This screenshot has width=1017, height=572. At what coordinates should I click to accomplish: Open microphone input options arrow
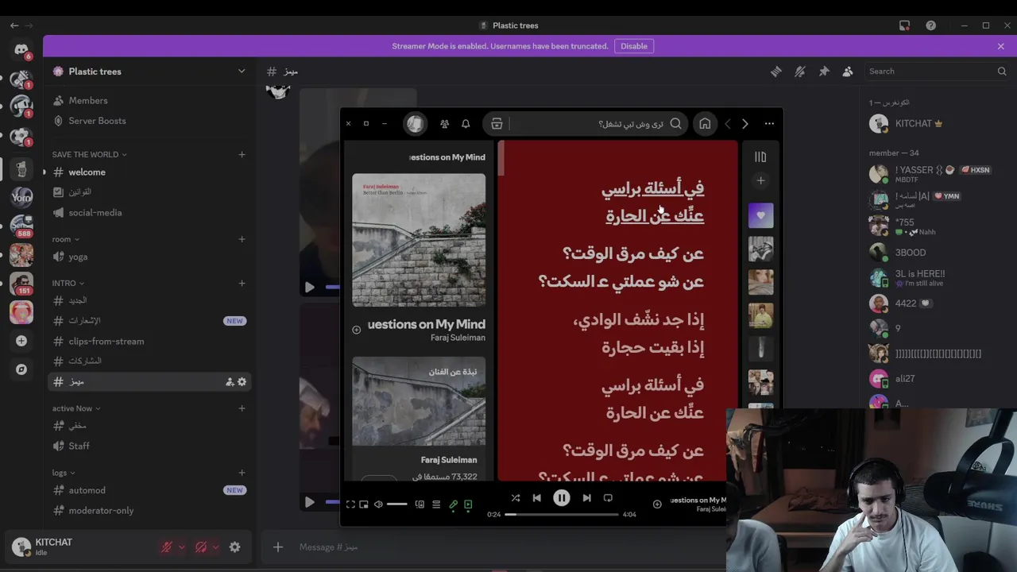click(181, 547)
